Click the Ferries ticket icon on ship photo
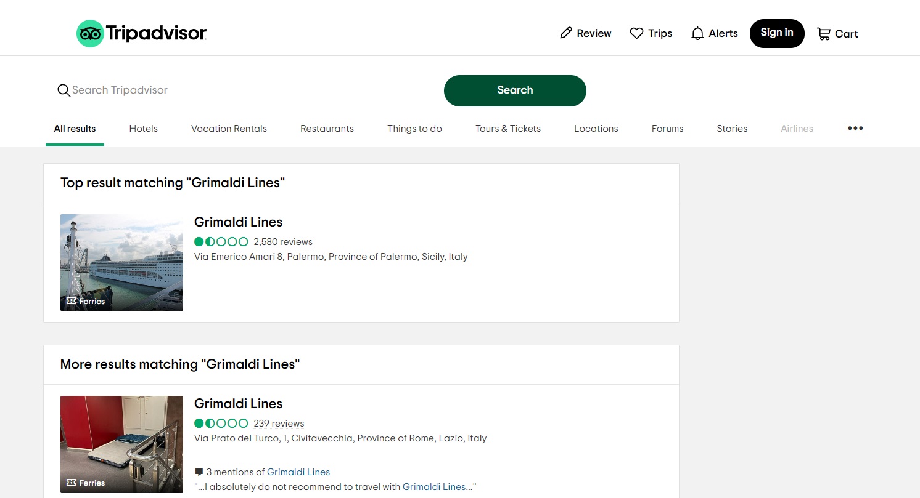 (x=71, y=301)
